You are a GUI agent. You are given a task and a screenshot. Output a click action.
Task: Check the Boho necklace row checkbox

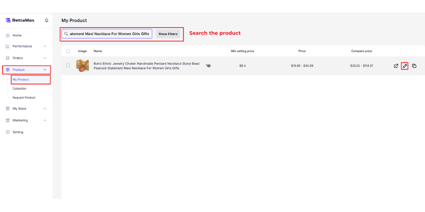click(x=68, y=66)
